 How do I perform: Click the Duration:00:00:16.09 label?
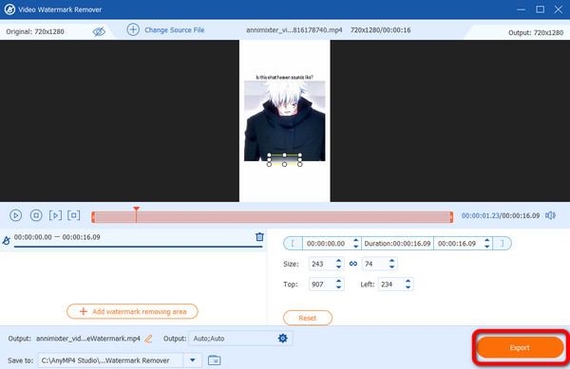coord(397,244)
